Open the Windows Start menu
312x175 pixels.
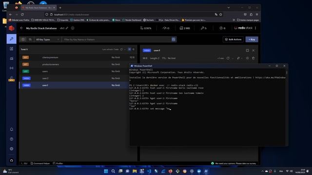(106, 171)
